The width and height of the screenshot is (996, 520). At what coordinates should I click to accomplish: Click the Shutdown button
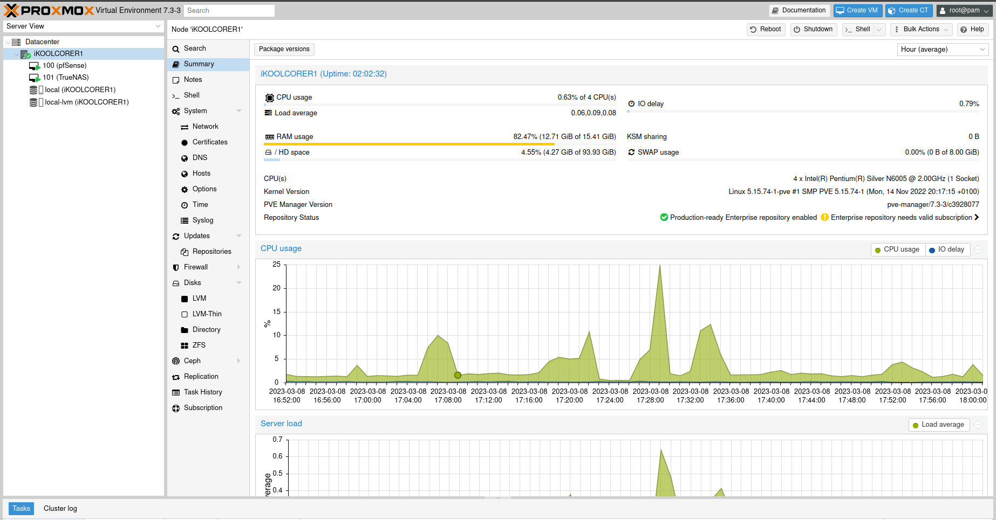(813, 30)
